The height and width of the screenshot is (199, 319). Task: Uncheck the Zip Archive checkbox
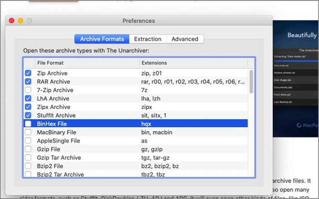(28, 73)
